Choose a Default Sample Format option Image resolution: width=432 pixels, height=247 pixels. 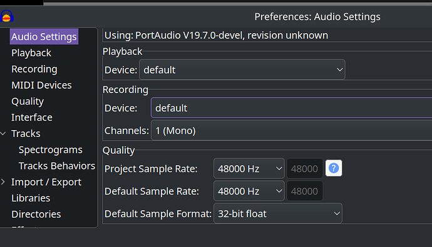[x=278, y=213]
